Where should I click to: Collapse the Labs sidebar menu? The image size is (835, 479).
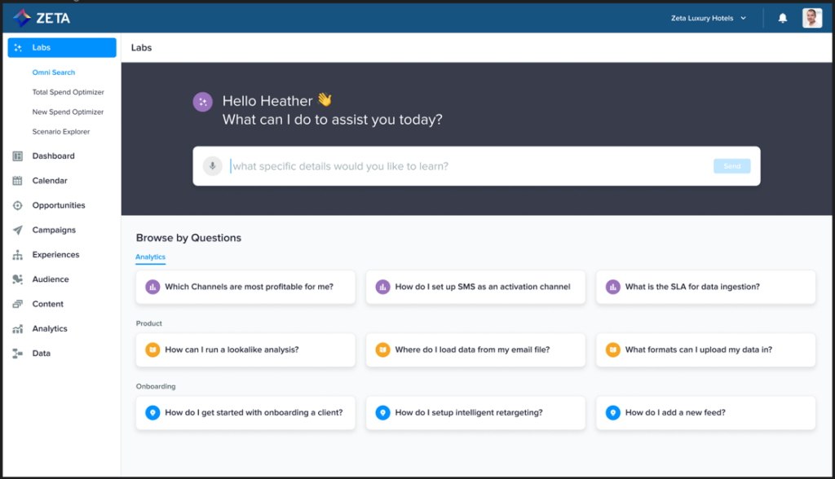point(62,47)
